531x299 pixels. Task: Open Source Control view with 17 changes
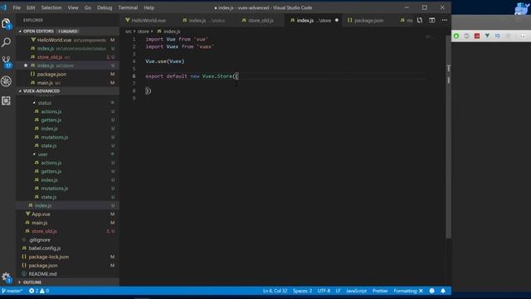coord(6,62)
